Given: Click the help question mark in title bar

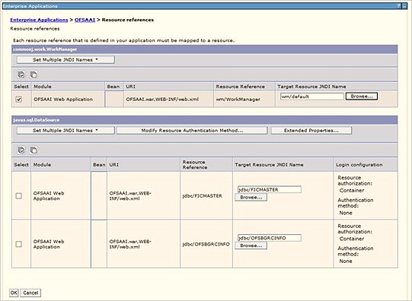Looking at the screenshot, I should point(398,6).
